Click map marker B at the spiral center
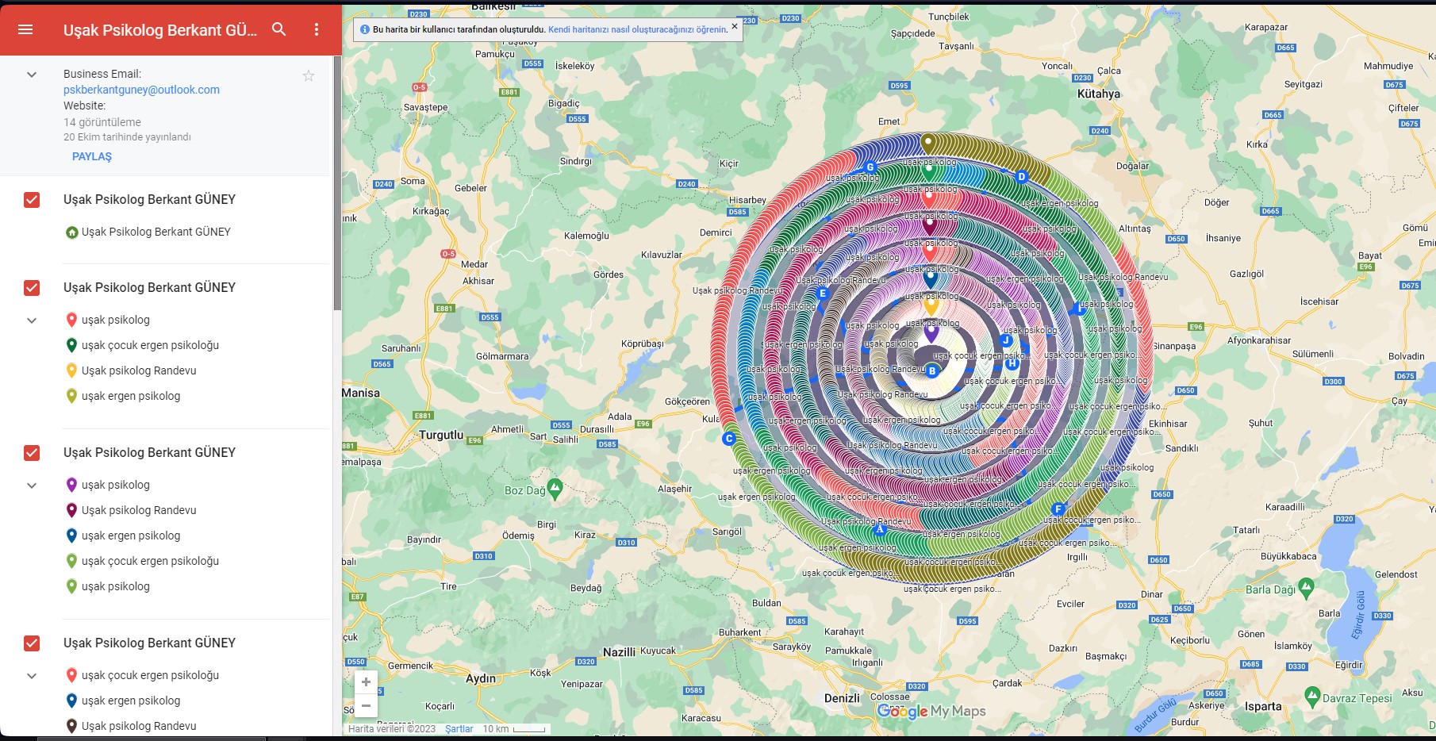 pyautogui.click(x=931, y=370)
